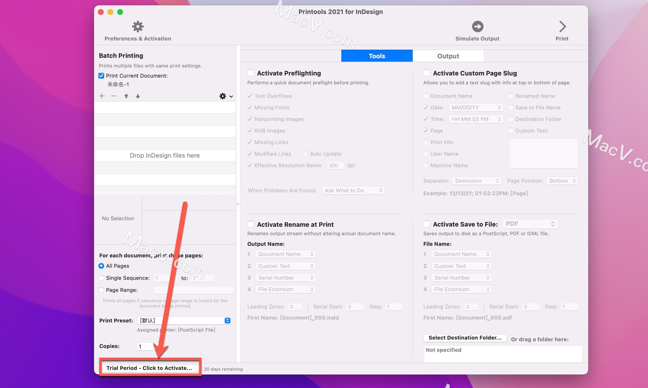This screenshot has width=648, height=388.
Task: Click Trial Period - Click to Activate button
Action: (150, 367)
